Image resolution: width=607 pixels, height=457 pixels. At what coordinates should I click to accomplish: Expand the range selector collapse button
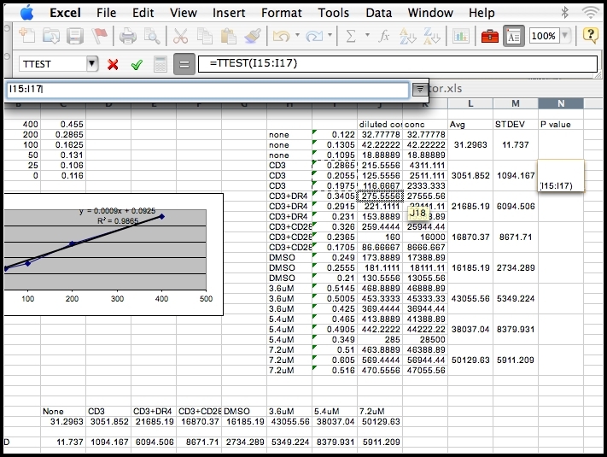pos(419,89)
